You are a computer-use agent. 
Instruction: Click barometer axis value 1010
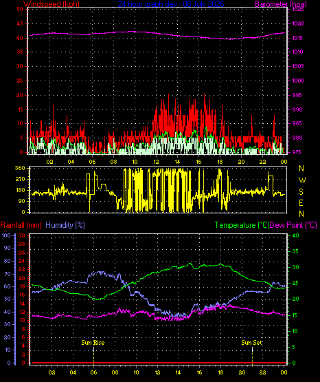point(297,52)
